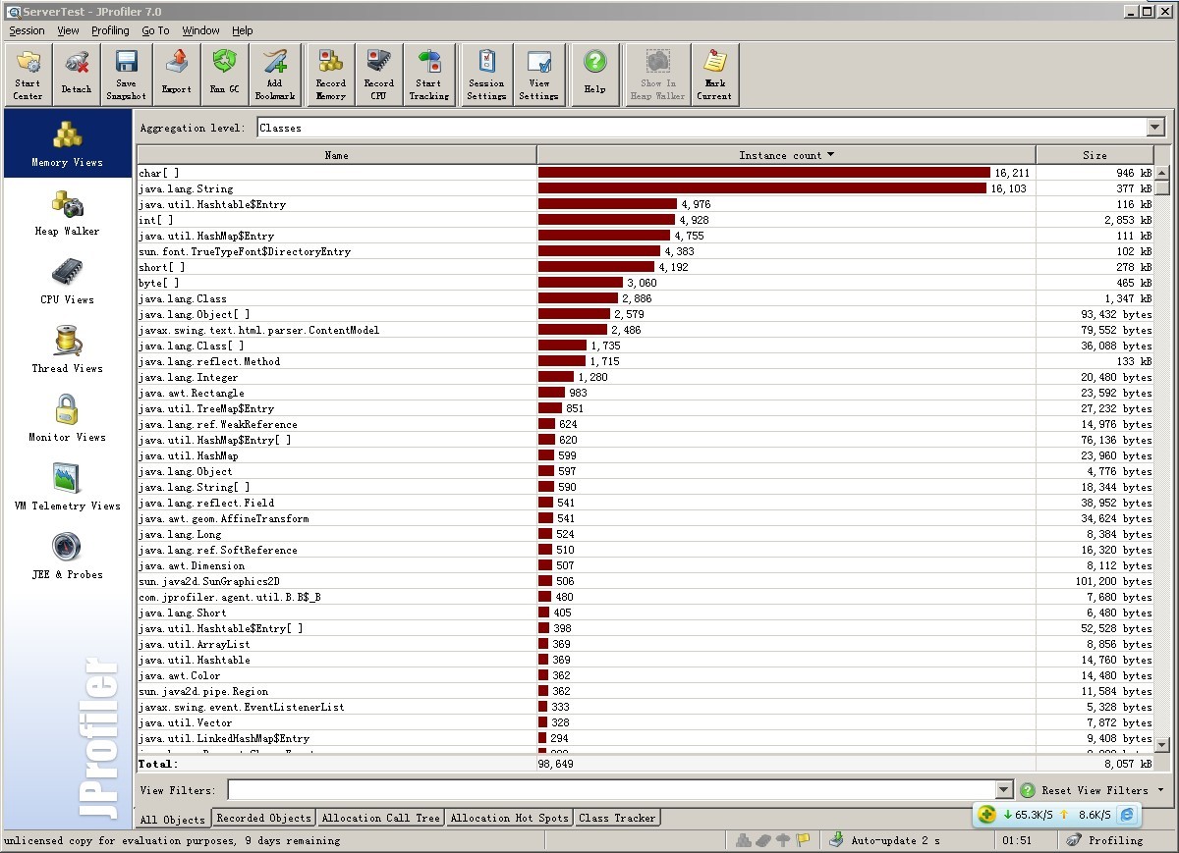Image resolution: width=1179 pixels, height=853 pixels.
Task: Switch to the Class Tracker tab
Action: (x=617, y=818)
